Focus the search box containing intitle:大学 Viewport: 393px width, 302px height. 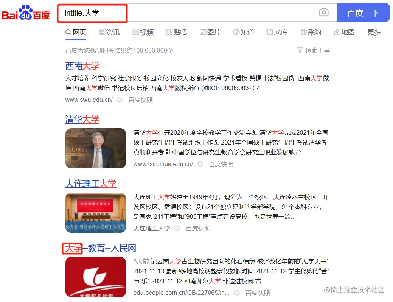(x=197, y=12)
